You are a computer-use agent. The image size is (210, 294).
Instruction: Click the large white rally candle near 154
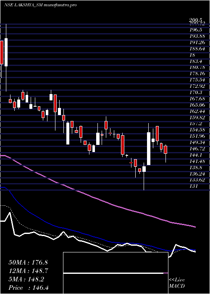click(149, 149)
